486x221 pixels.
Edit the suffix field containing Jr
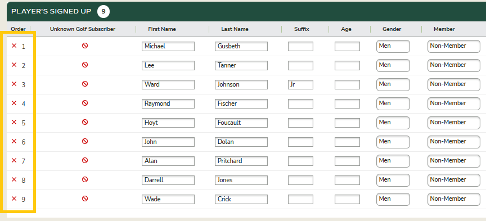(x=300, y=84)
